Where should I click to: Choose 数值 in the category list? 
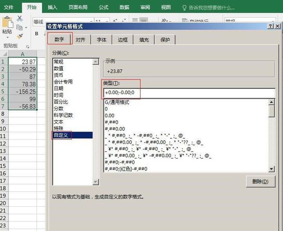[73, 68]
